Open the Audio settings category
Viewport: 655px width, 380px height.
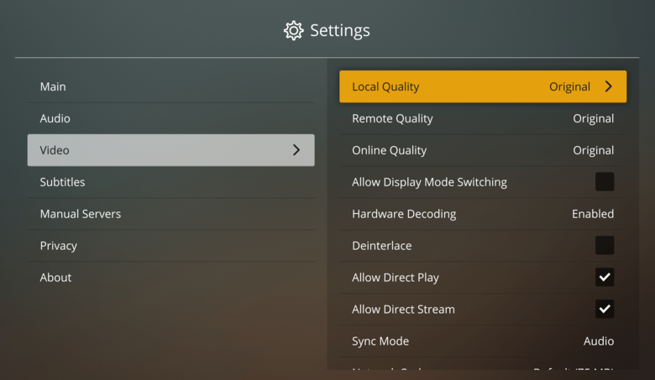click(170, 118)
